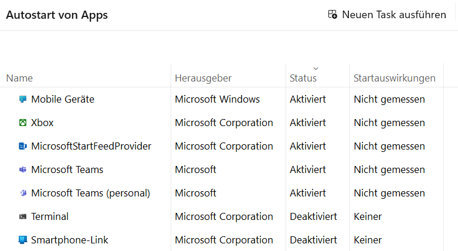Click Nicht gemessen in the Mobile Geräte row
Screen dimensions: 458x251
pyautogui.click(x=389, y=99)
